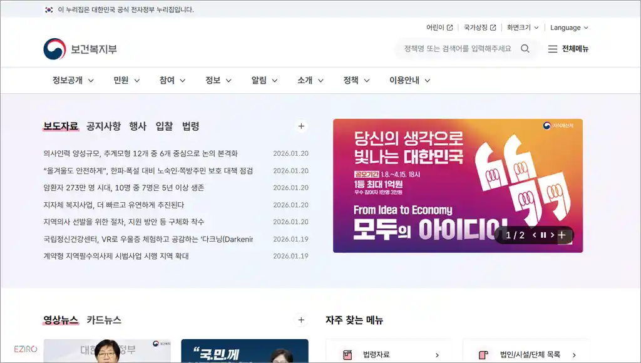Go to the next banner slide
This screenshot has width=641, height=363.
(x=552, y=236)
